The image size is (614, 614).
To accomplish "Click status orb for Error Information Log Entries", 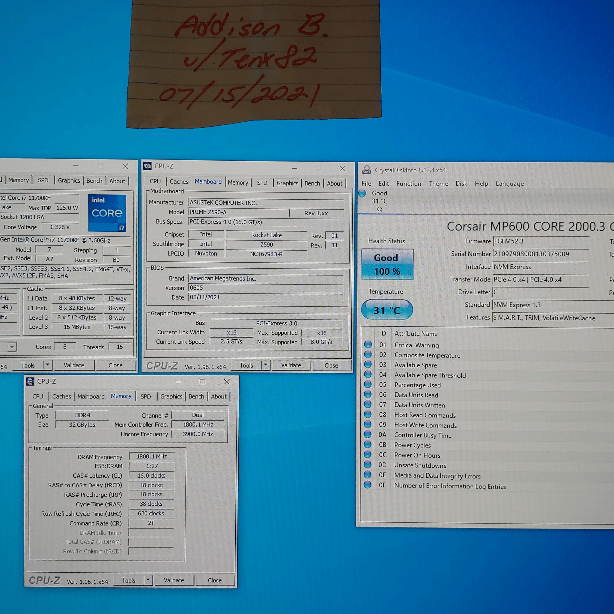I will click(368, 485).
